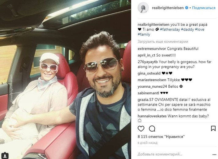Like the post with the heart icon
The width and height of the screenshot is (218, 159).
coord(141,128)
